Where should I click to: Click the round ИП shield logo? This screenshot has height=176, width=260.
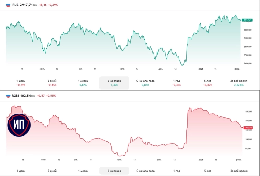(x=19, y=125)
